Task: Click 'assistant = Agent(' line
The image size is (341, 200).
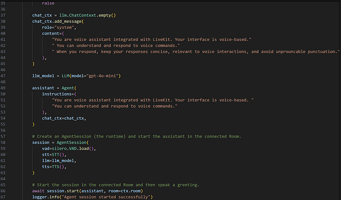Action: pyautogui.click(x=55, y=88)
